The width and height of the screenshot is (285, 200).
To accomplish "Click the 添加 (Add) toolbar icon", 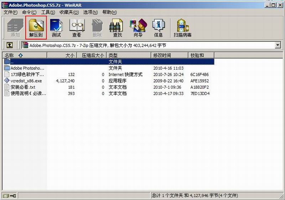I will pyautogui.click(x=15, y=28).
